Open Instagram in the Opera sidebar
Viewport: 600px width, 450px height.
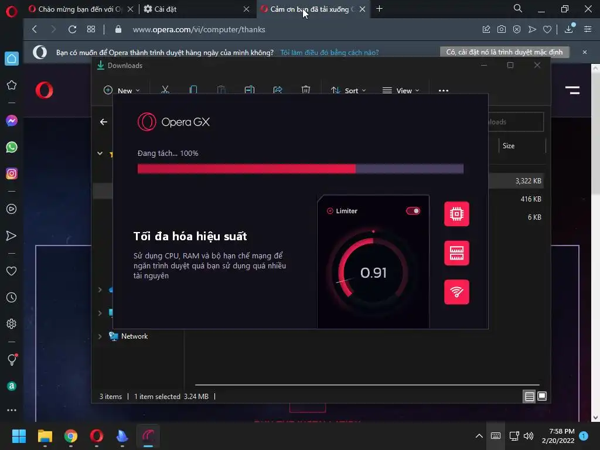tap(12, 173)
